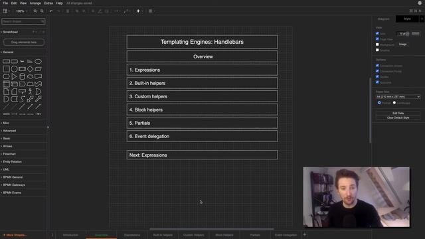Select the cylinder shape in General palette
Image resolution: width=425 pixels, height=239 pixels.
pos(22,76)
